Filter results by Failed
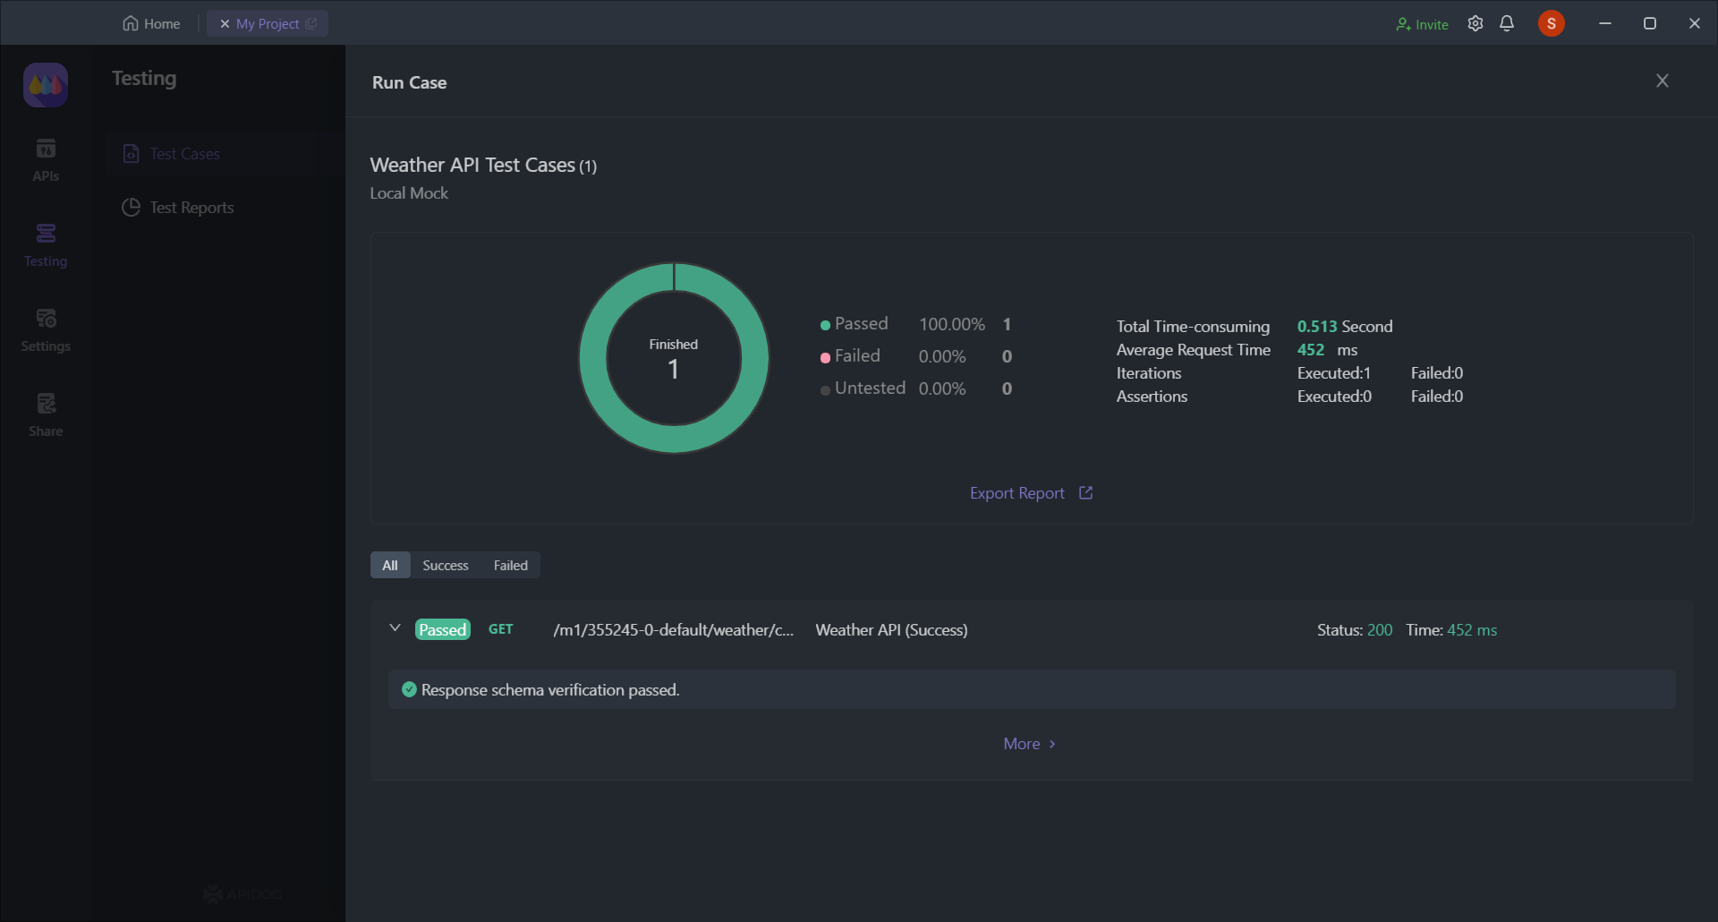 (x=511, y=565)
